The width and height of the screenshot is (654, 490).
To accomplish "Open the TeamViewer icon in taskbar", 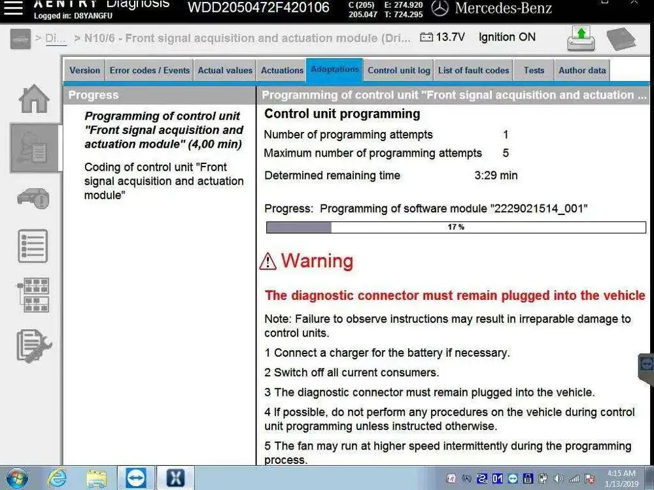I will (x=135, y=478).
